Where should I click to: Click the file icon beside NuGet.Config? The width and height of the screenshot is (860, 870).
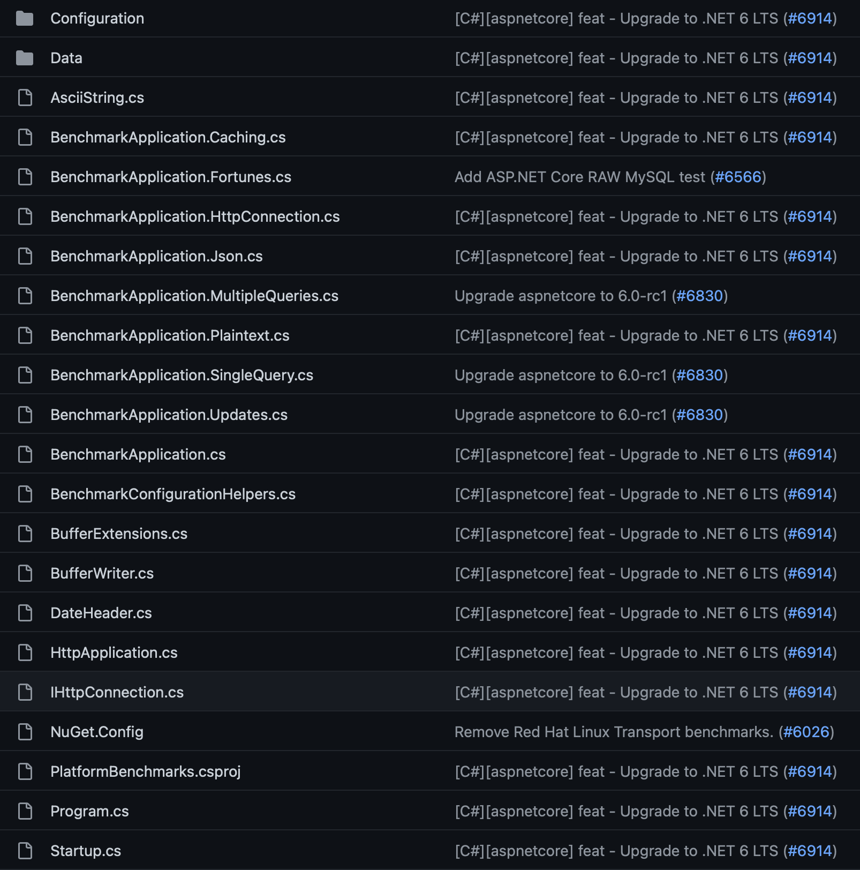(25, 732)
